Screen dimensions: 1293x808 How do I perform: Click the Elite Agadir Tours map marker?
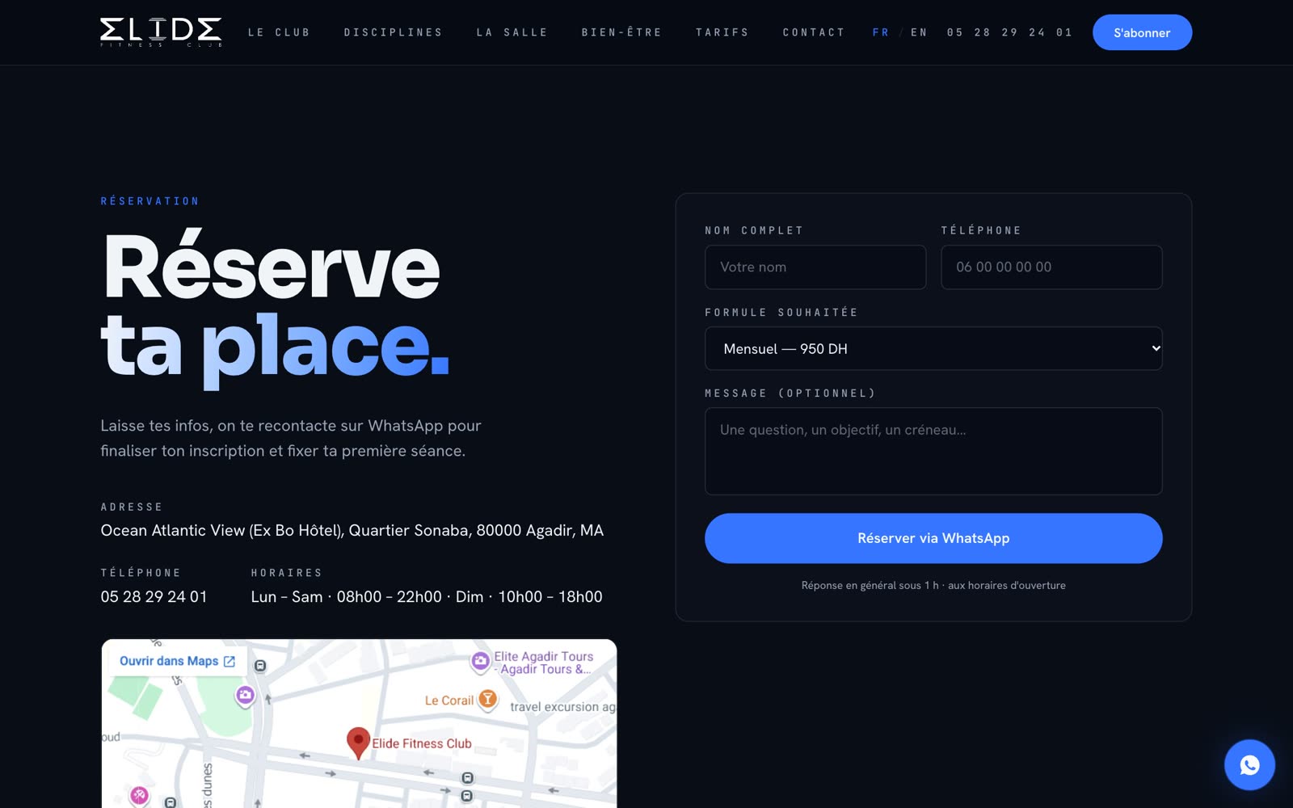click(480, 662)
